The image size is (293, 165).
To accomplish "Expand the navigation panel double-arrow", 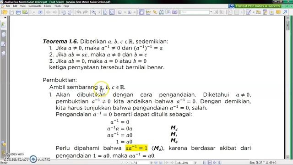I will coord(5,17).
